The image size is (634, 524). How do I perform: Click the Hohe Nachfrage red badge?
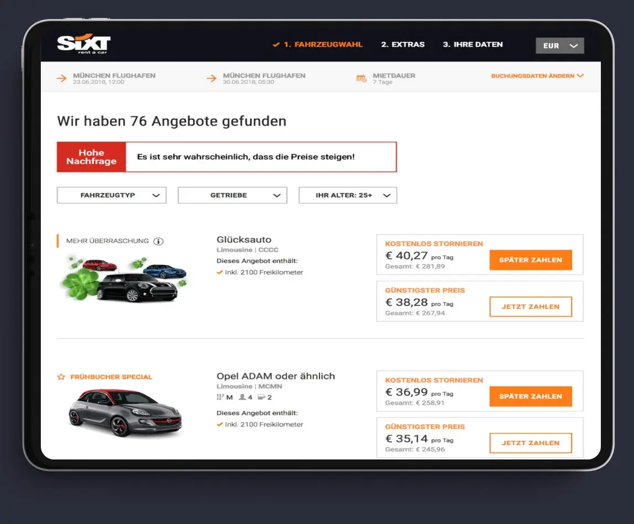point(91,157)
